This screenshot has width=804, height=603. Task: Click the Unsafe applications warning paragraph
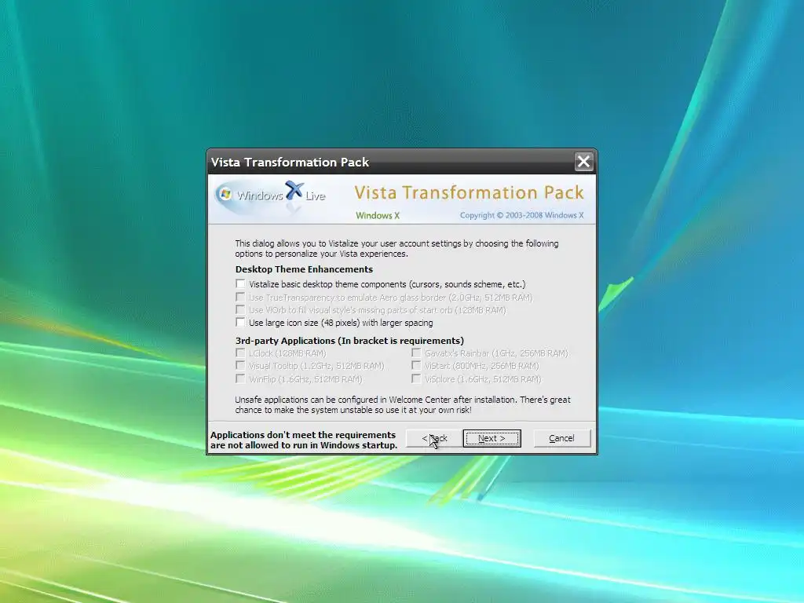click(403, 404)
